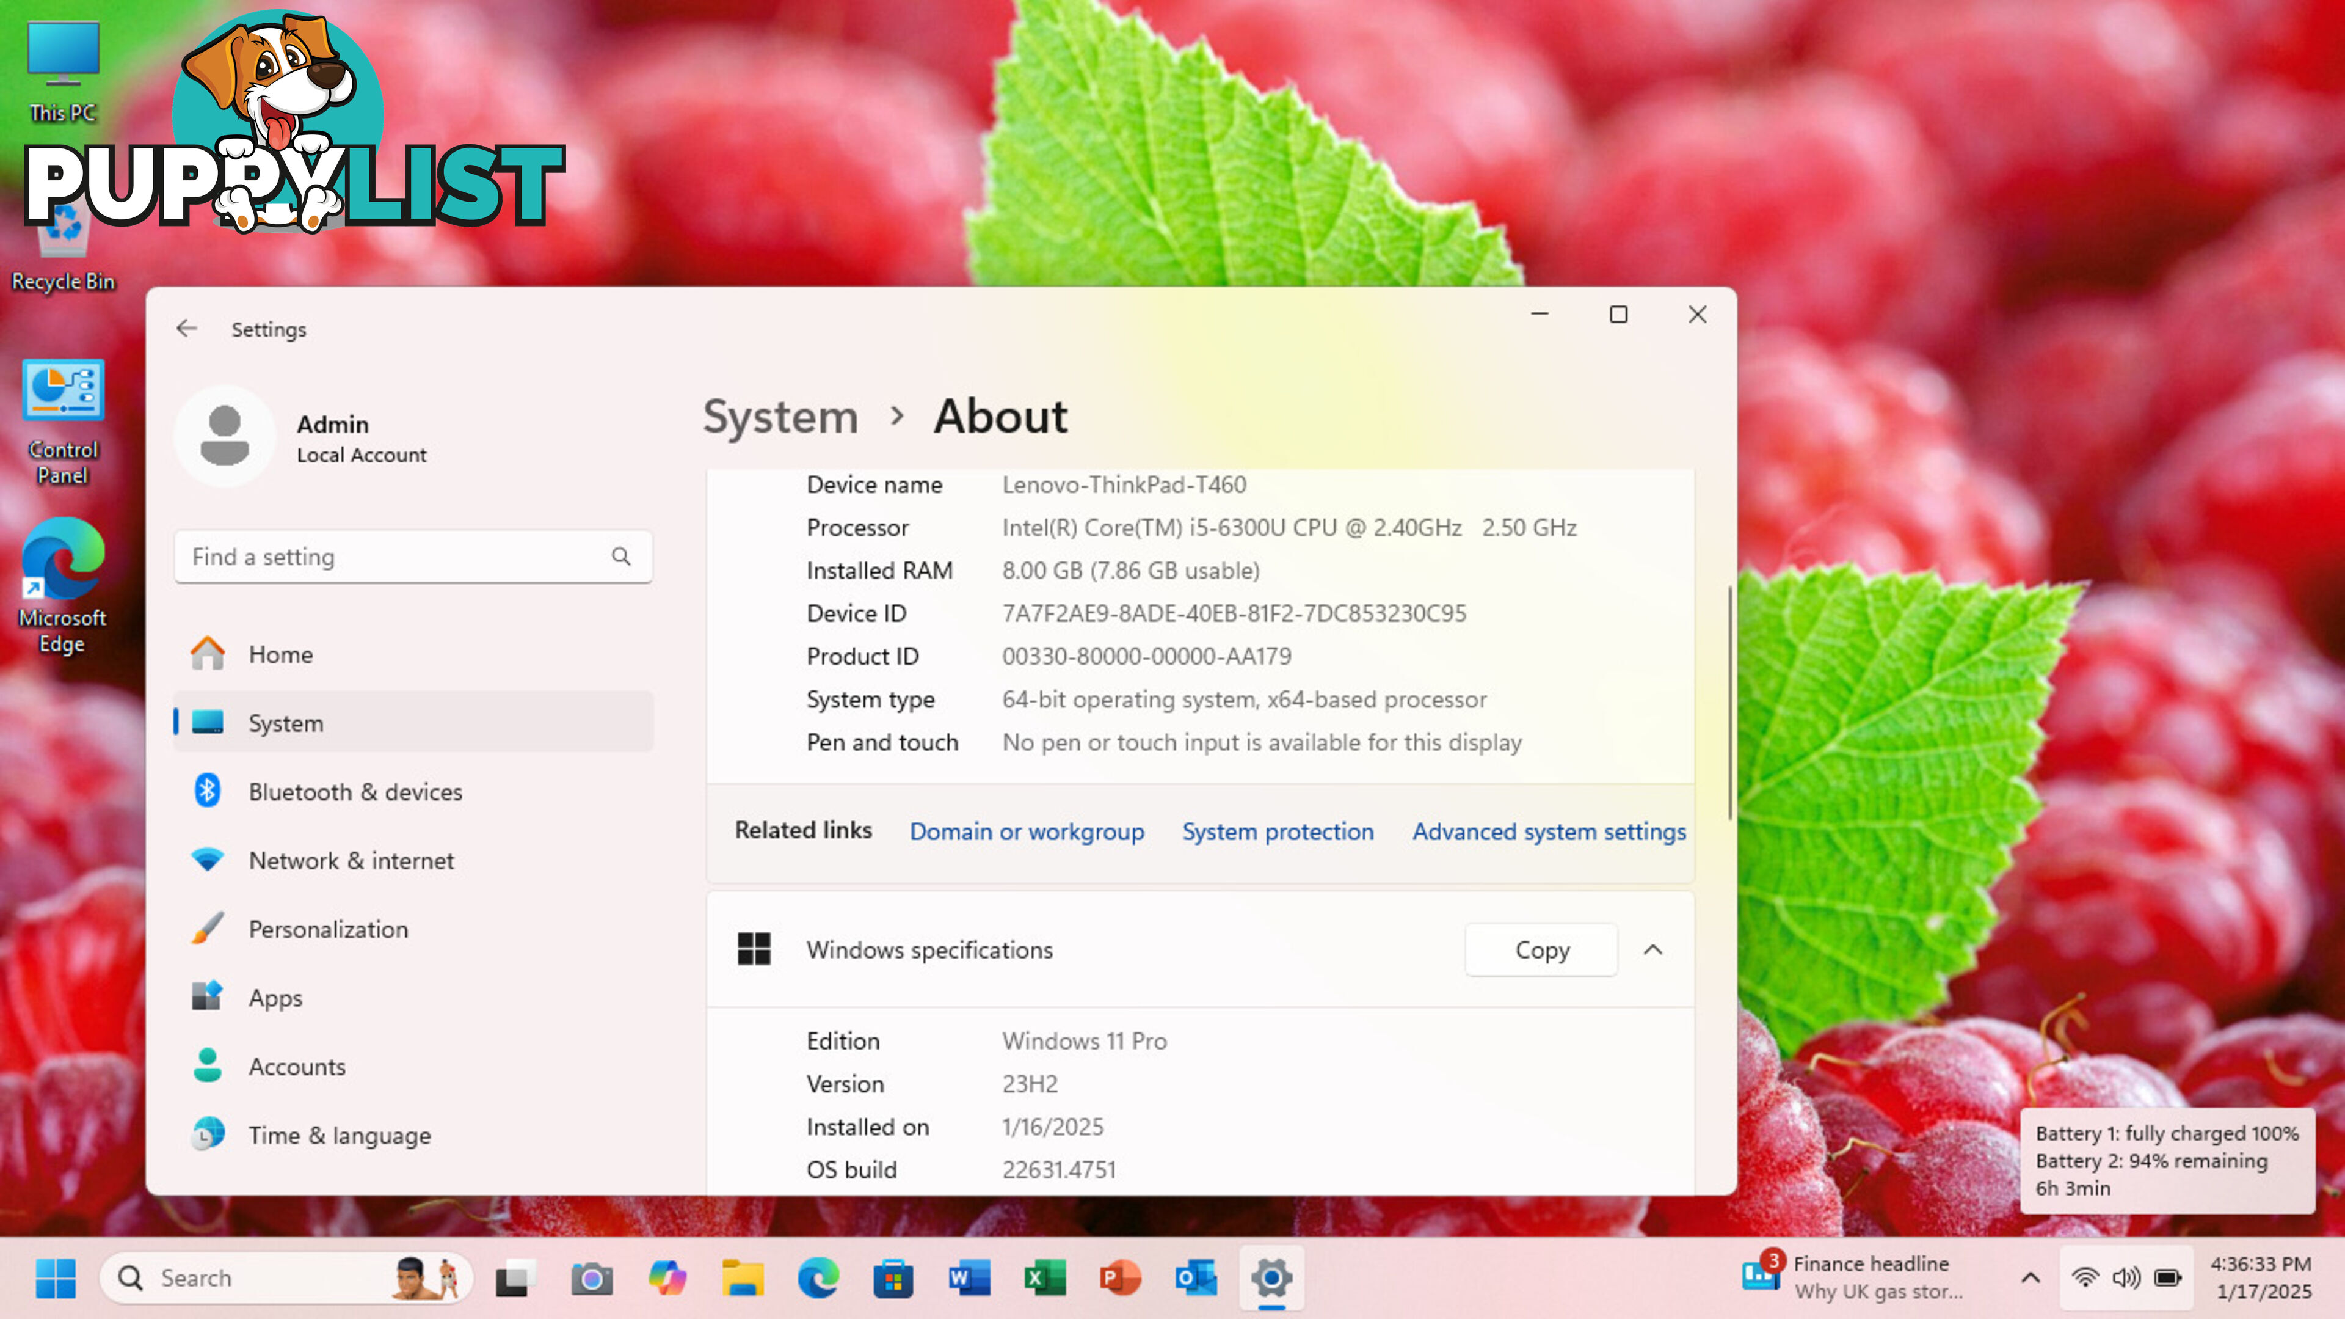Launch Word from the taskbar
Viewport: 2345px width, 1319px height.
pyautogui.click(x=970, y=1278)
